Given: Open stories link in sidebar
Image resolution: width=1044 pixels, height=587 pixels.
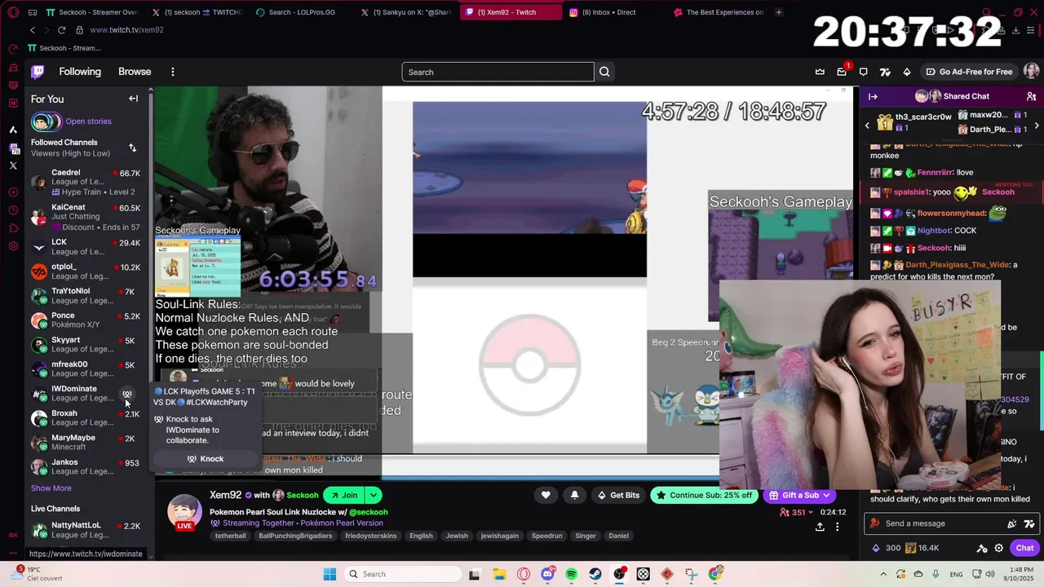Looking at the screenshot, I should click(x=88, y=121).
